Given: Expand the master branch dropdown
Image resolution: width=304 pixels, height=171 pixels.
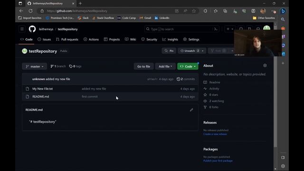Looking at the screenshot, I should (35, 66).
